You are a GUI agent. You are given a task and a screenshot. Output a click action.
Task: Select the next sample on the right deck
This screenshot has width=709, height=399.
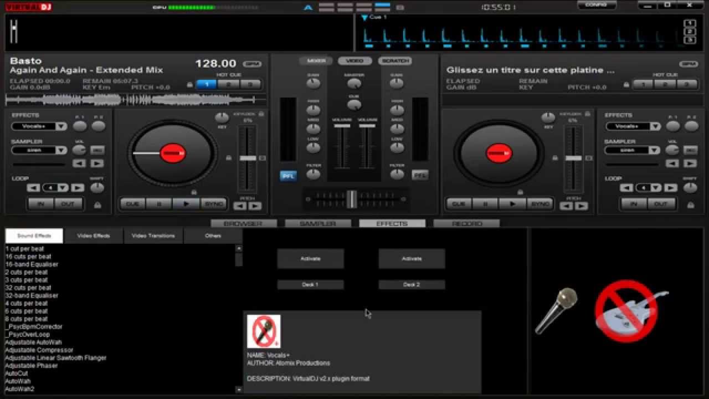690,163
